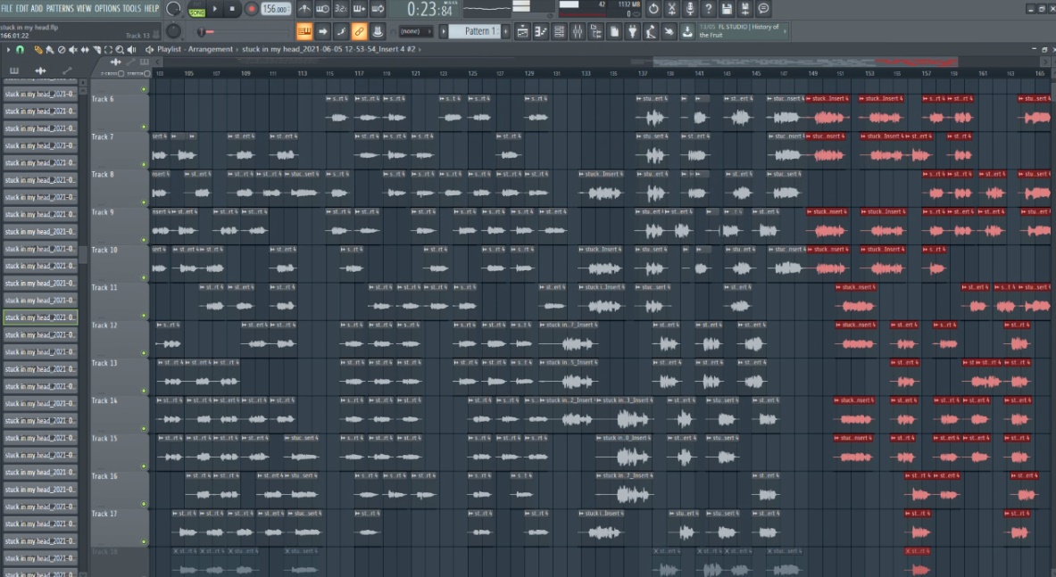This screenshot has width=1056, height=577.
Task: Choose the Zoom tool in playlist toolbar
Action: pyautogui.click(x=120, y=49)
